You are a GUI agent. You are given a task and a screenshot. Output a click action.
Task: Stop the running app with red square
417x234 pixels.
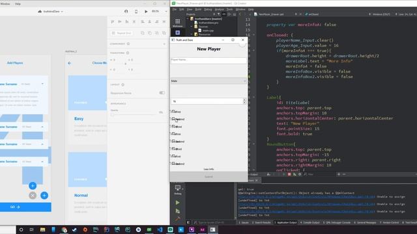(289, 174)
